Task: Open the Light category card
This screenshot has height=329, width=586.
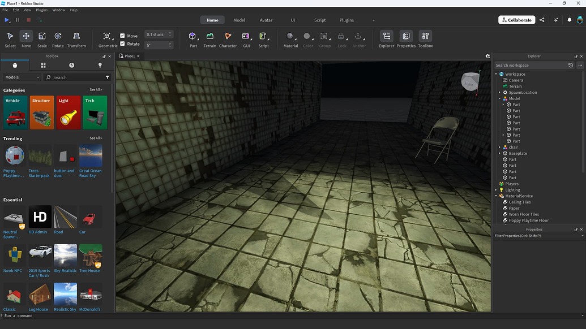Action: click(x=69, y=112)
